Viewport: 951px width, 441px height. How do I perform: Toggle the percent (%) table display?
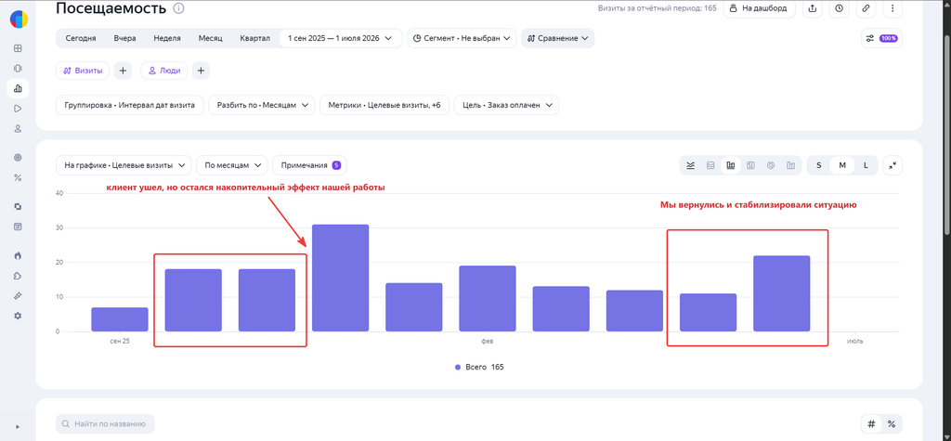click(x=892, y=423)
